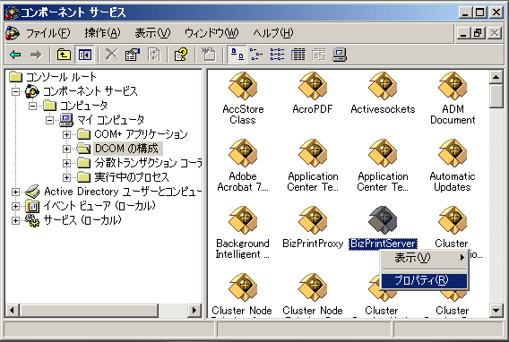Expand the 実行中のプロセス tree node

[66, 177]
